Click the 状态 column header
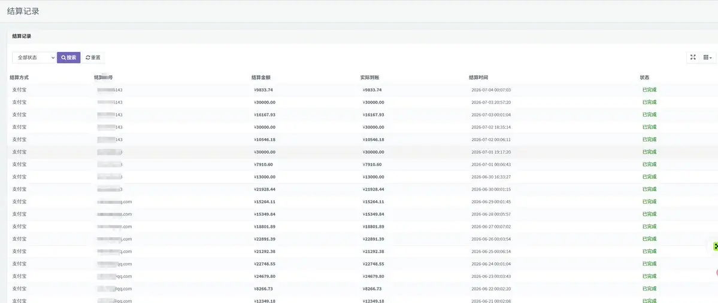This screenshot has width=718, height=303. coord(644,78)
